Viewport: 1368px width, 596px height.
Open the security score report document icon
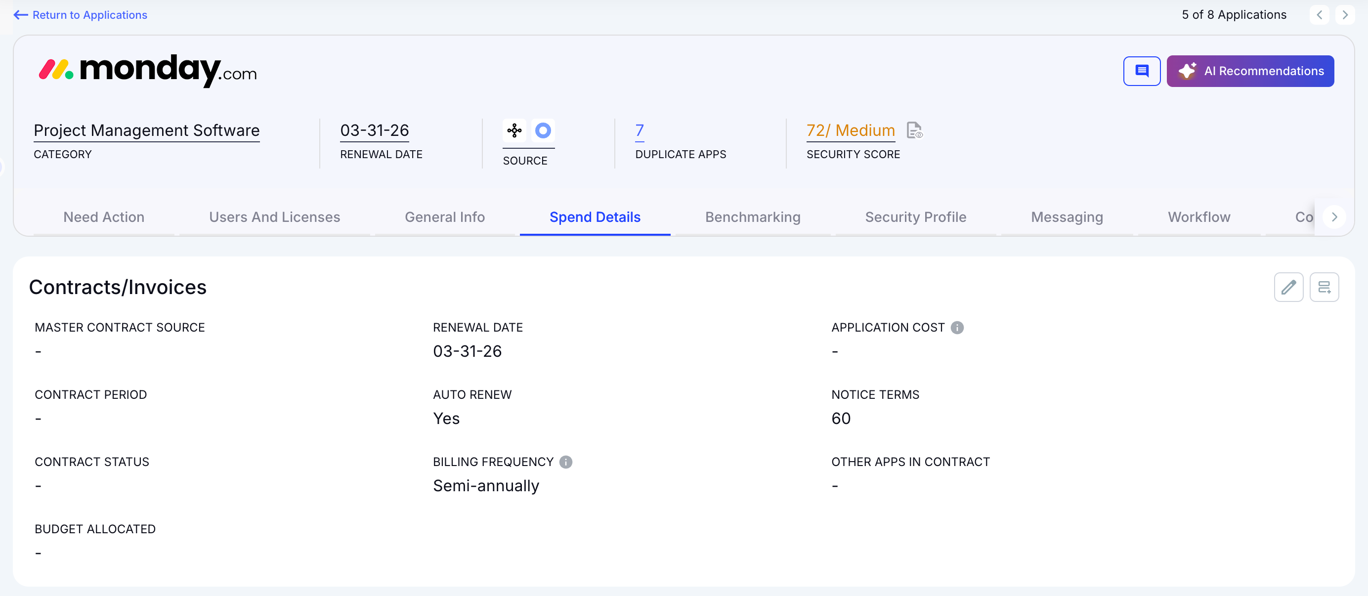pos(914,130)
